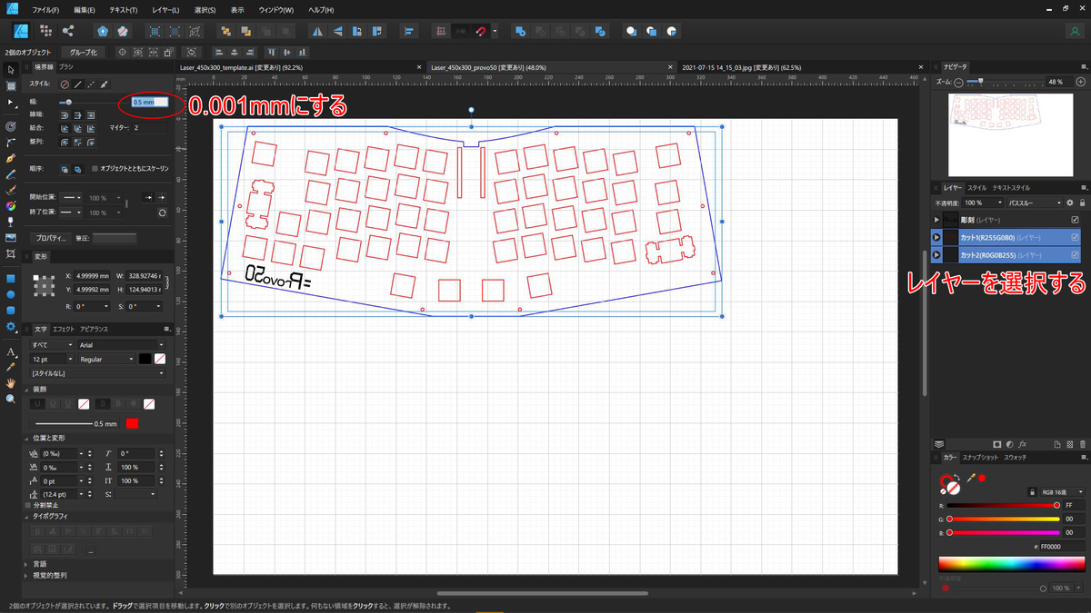Viewport: 1091px width, 613px height.
Task: Expand the カット1(R255G0B0) layer
Action: tap(936, 238)
